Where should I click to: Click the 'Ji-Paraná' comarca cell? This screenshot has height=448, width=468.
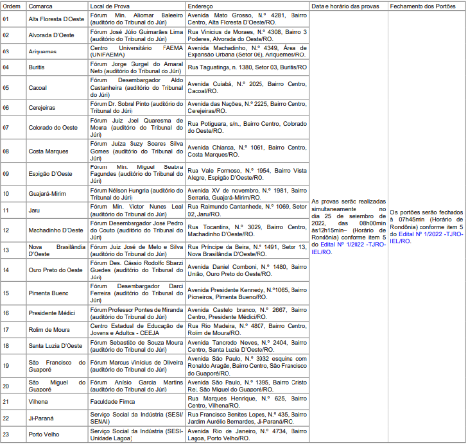41,418
